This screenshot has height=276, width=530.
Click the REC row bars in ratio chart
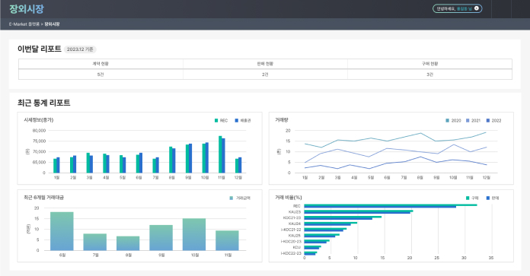[x=391, y=206]
